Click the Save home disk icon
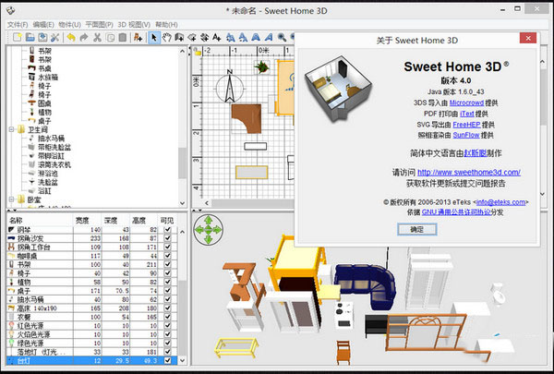Image resolution: width=554 pixels, height=374 pixels. (42, 37)
